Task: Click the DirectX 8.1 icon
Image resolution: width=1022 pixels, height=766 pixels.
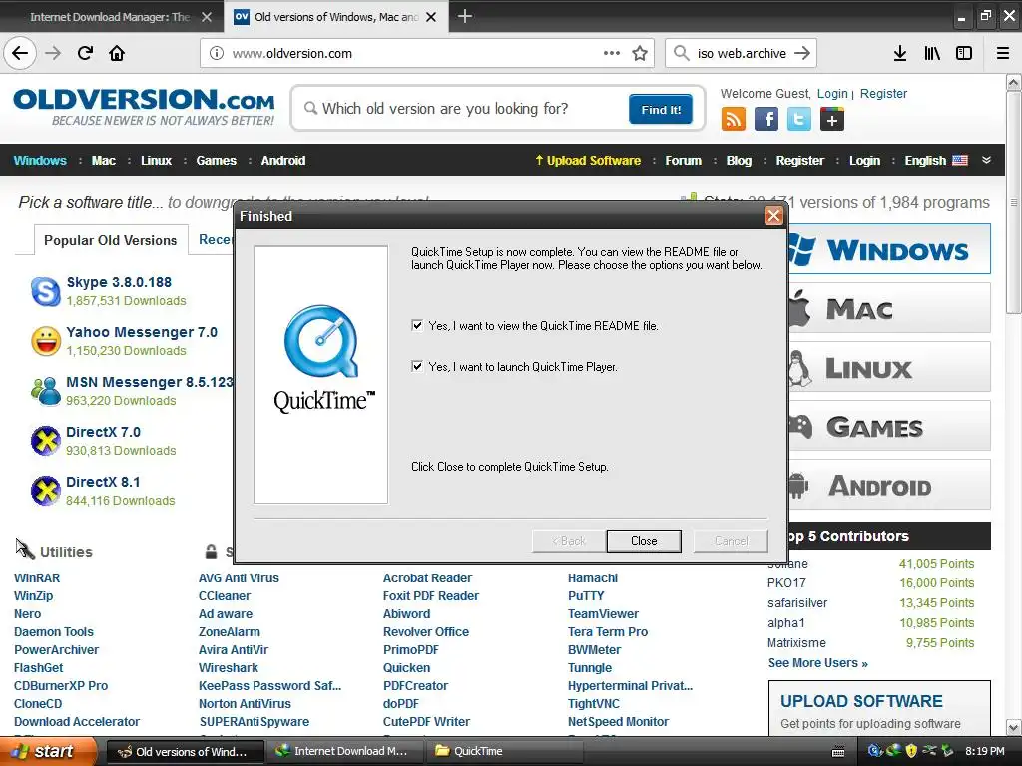Action: tap(46, 491)
